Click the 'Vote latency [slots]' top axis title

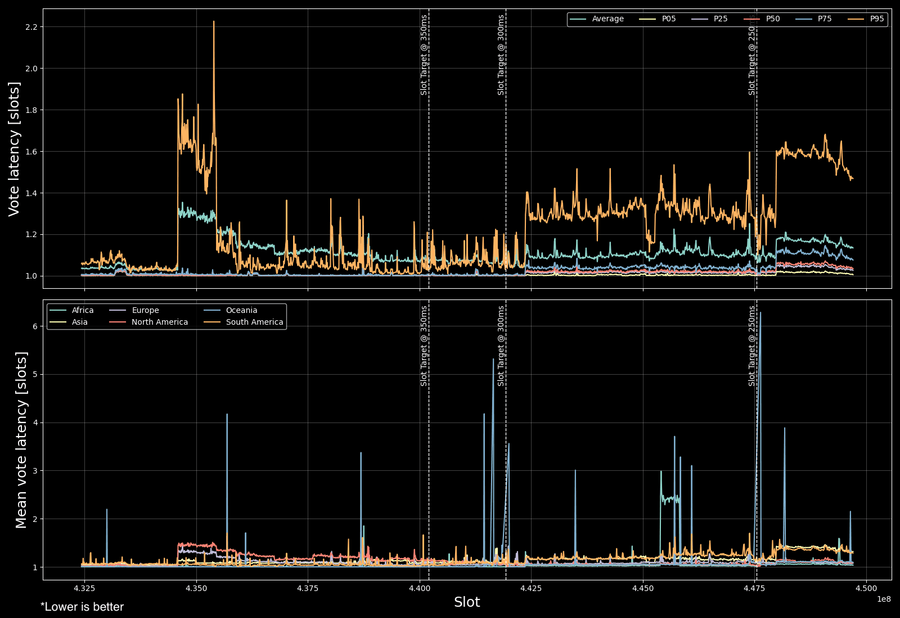(14, 149)
